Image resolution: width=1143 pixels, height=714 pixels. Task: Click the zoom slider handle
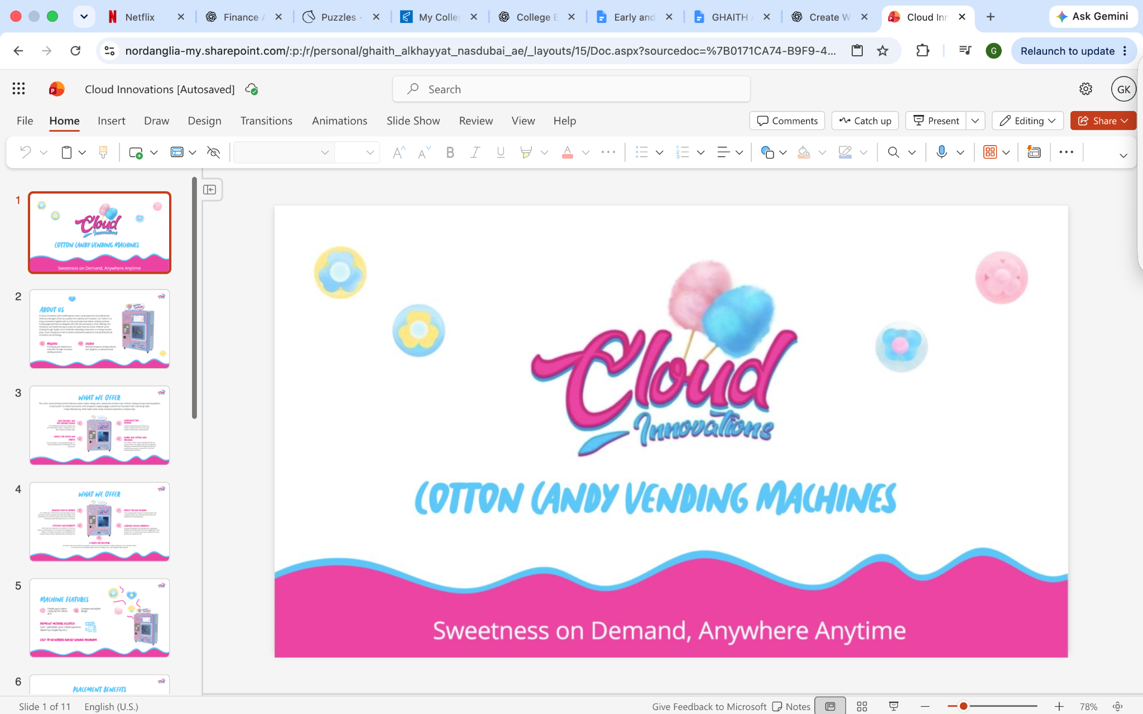tap(963, 706)
